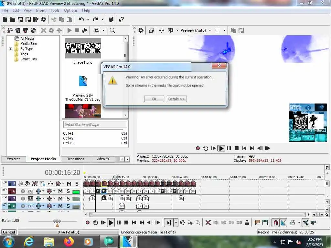Solo track 8 with S button
331x248 pixels.
click(x=68, y=206)
